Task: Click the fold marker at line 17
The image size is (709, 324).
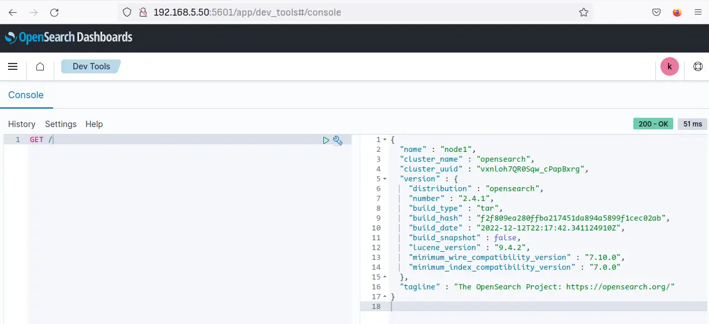Action: (385, 297)
